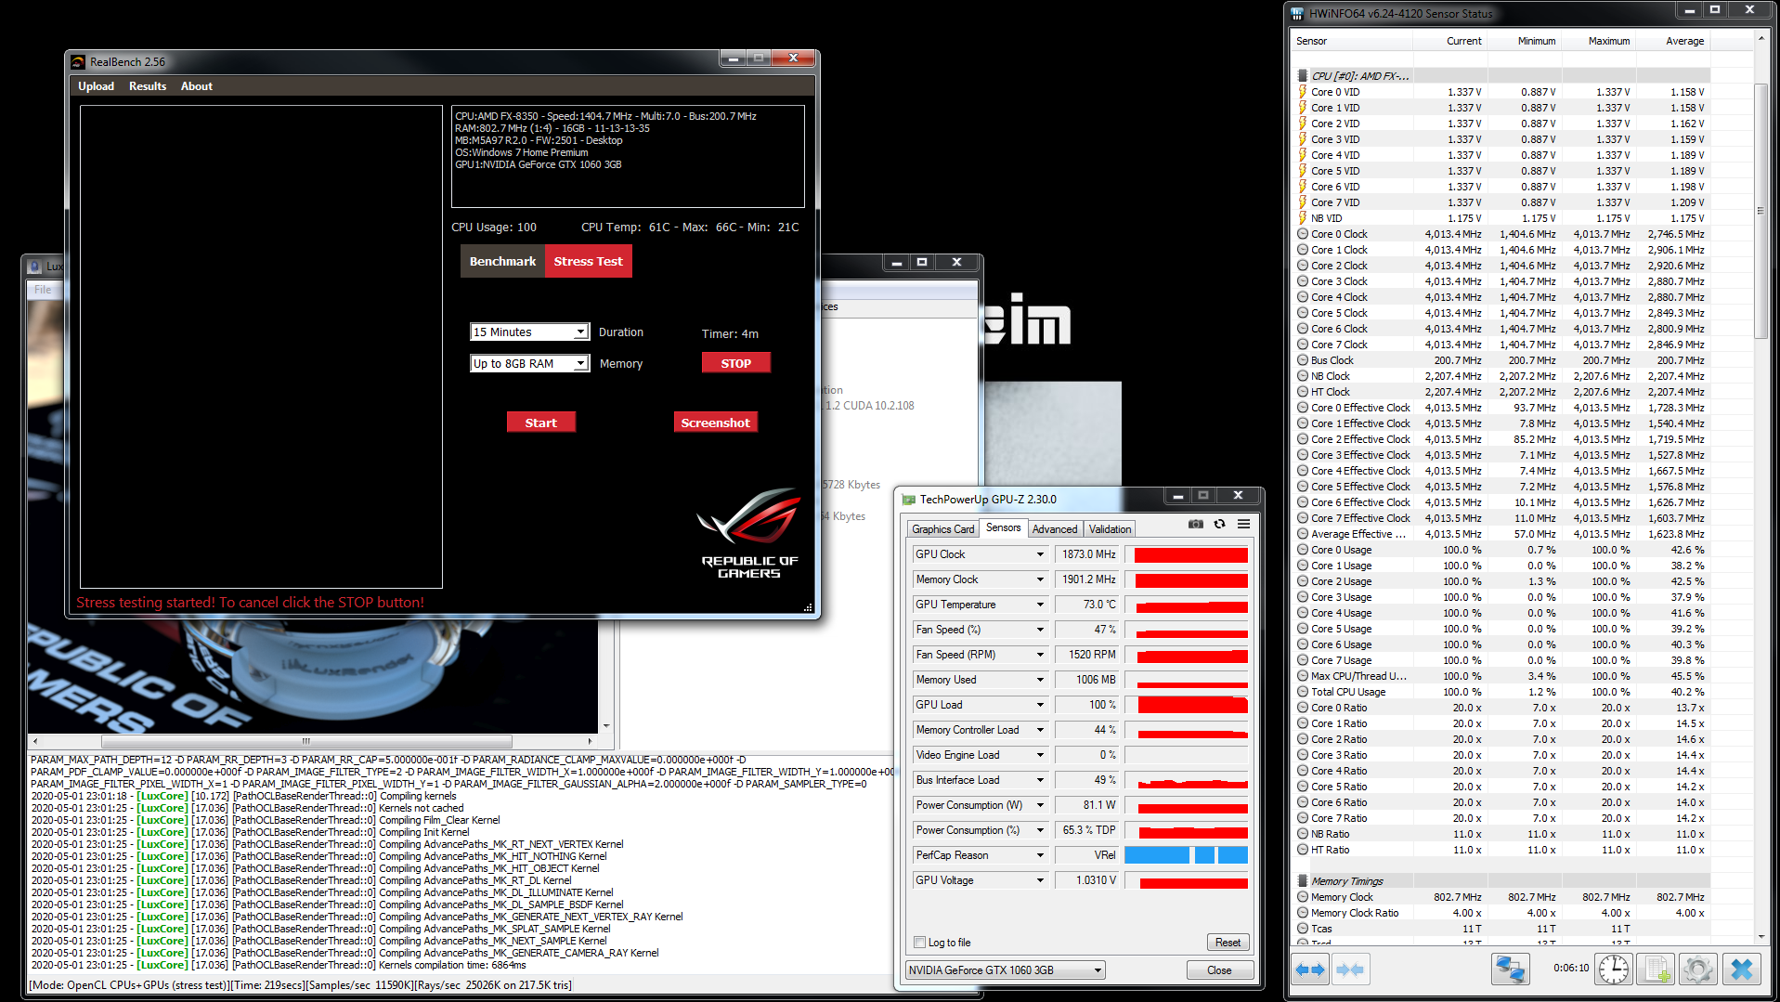Click HWiNFO logging start sheet icon
The image size is (1780, 1002).
pos(1656,969)
